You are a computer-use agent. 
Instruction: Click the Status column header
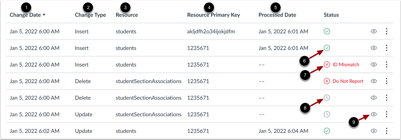coord(331,15)
